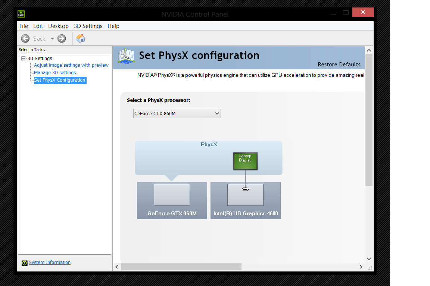Viewport: 430px width, 286px height.
Task: Click the Select a PhysX processor label
Action: [x=159, y=100]
